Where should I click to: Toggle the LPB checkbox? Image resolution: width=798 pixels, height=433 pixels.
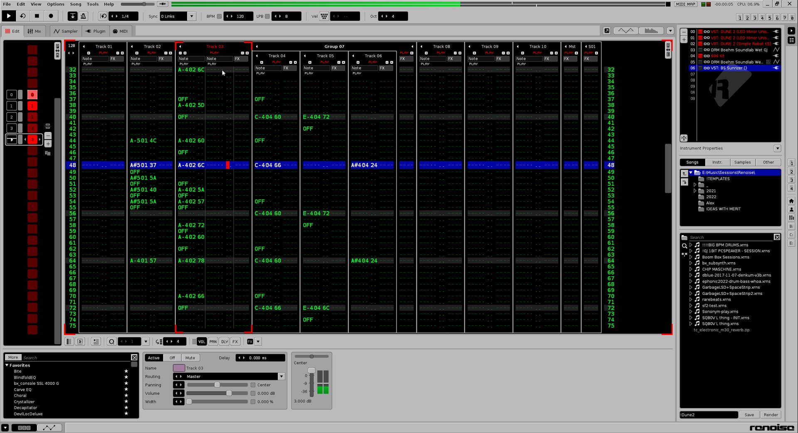(x=268, y=16)
